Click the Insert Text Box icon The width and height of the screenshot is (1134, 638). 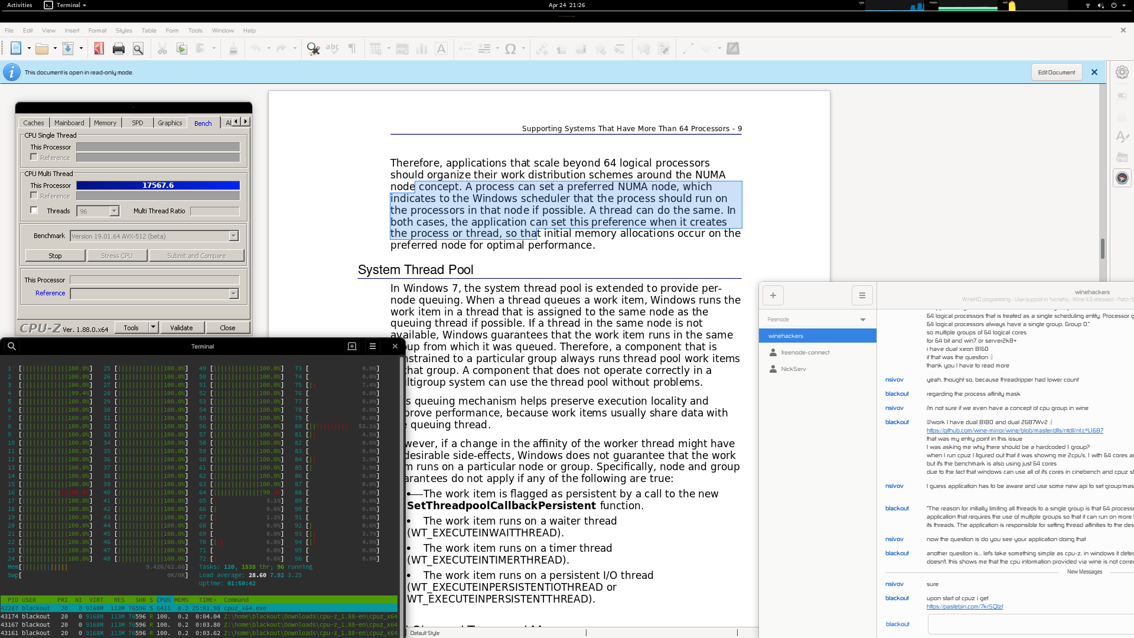point(441,49)
